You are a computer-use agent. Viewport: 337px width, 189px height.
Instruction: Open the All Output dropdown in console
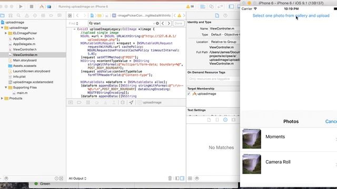[77, 178]
